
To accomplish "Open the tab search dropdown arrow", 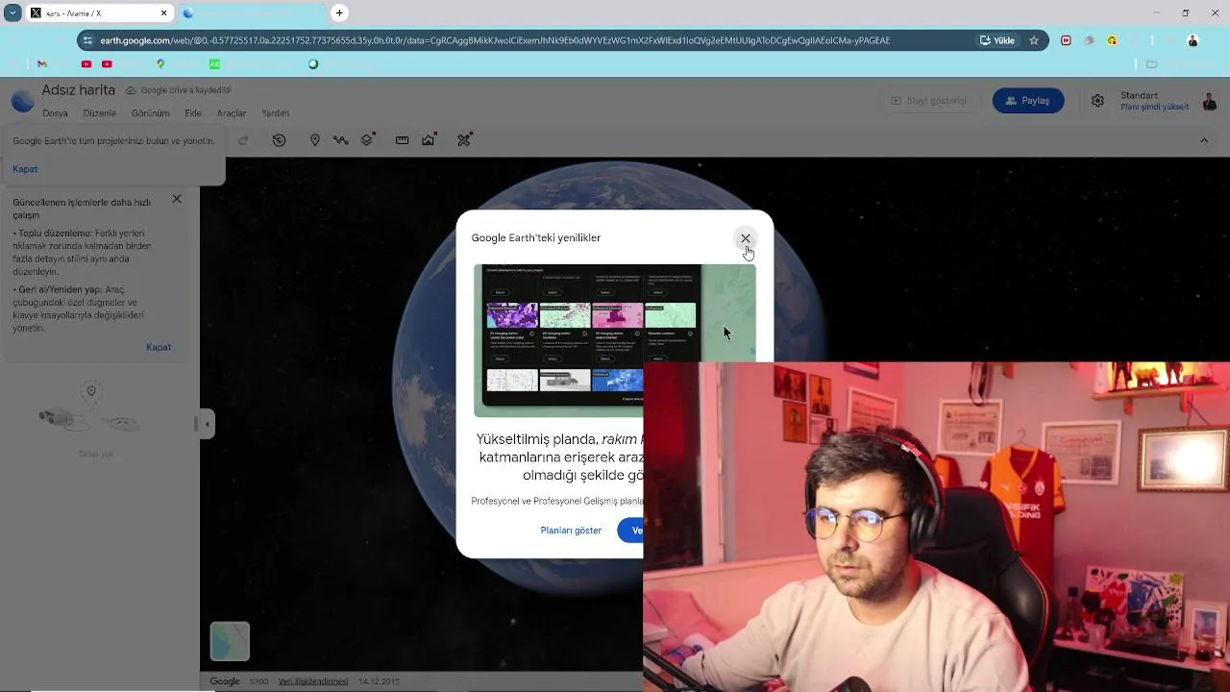I will tap(12, 13).
